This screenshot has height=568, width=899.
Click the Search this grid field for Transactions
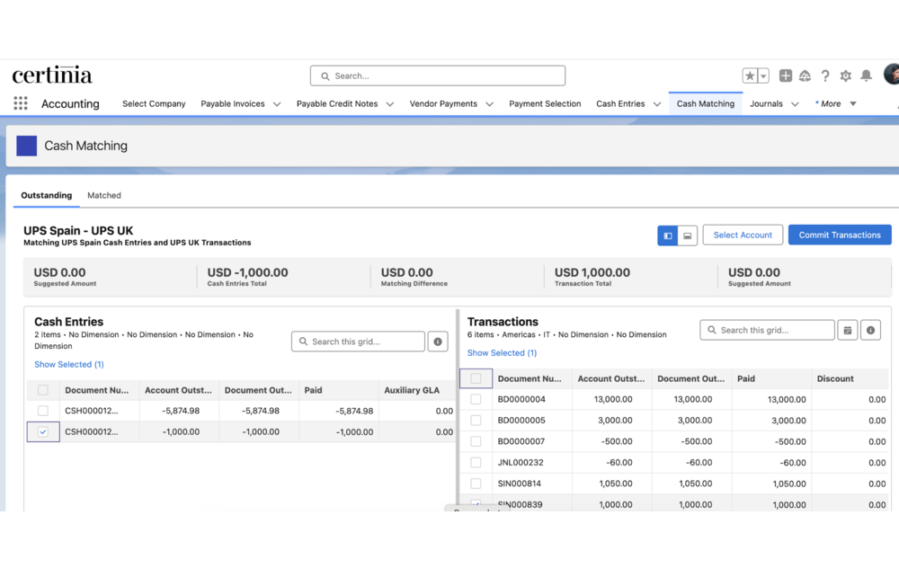pos(767,330)
